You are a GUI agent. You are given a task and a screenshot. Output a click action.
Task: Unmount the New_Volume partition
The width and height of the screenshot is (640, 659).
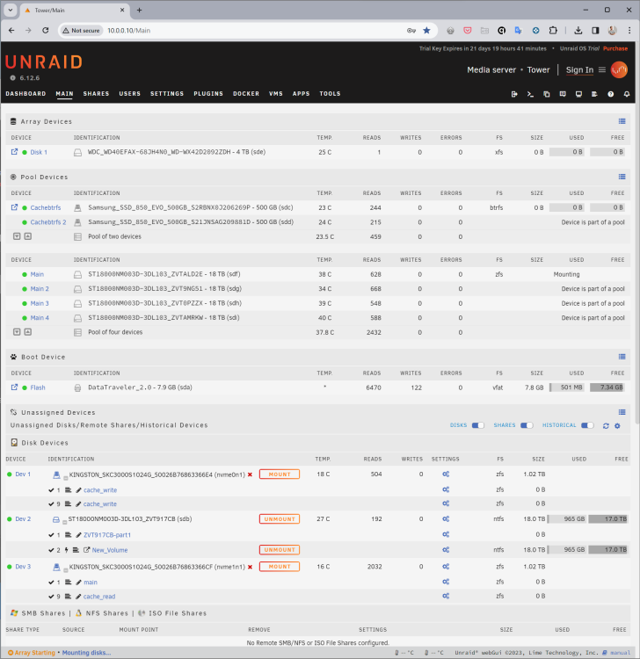(280, 550)
